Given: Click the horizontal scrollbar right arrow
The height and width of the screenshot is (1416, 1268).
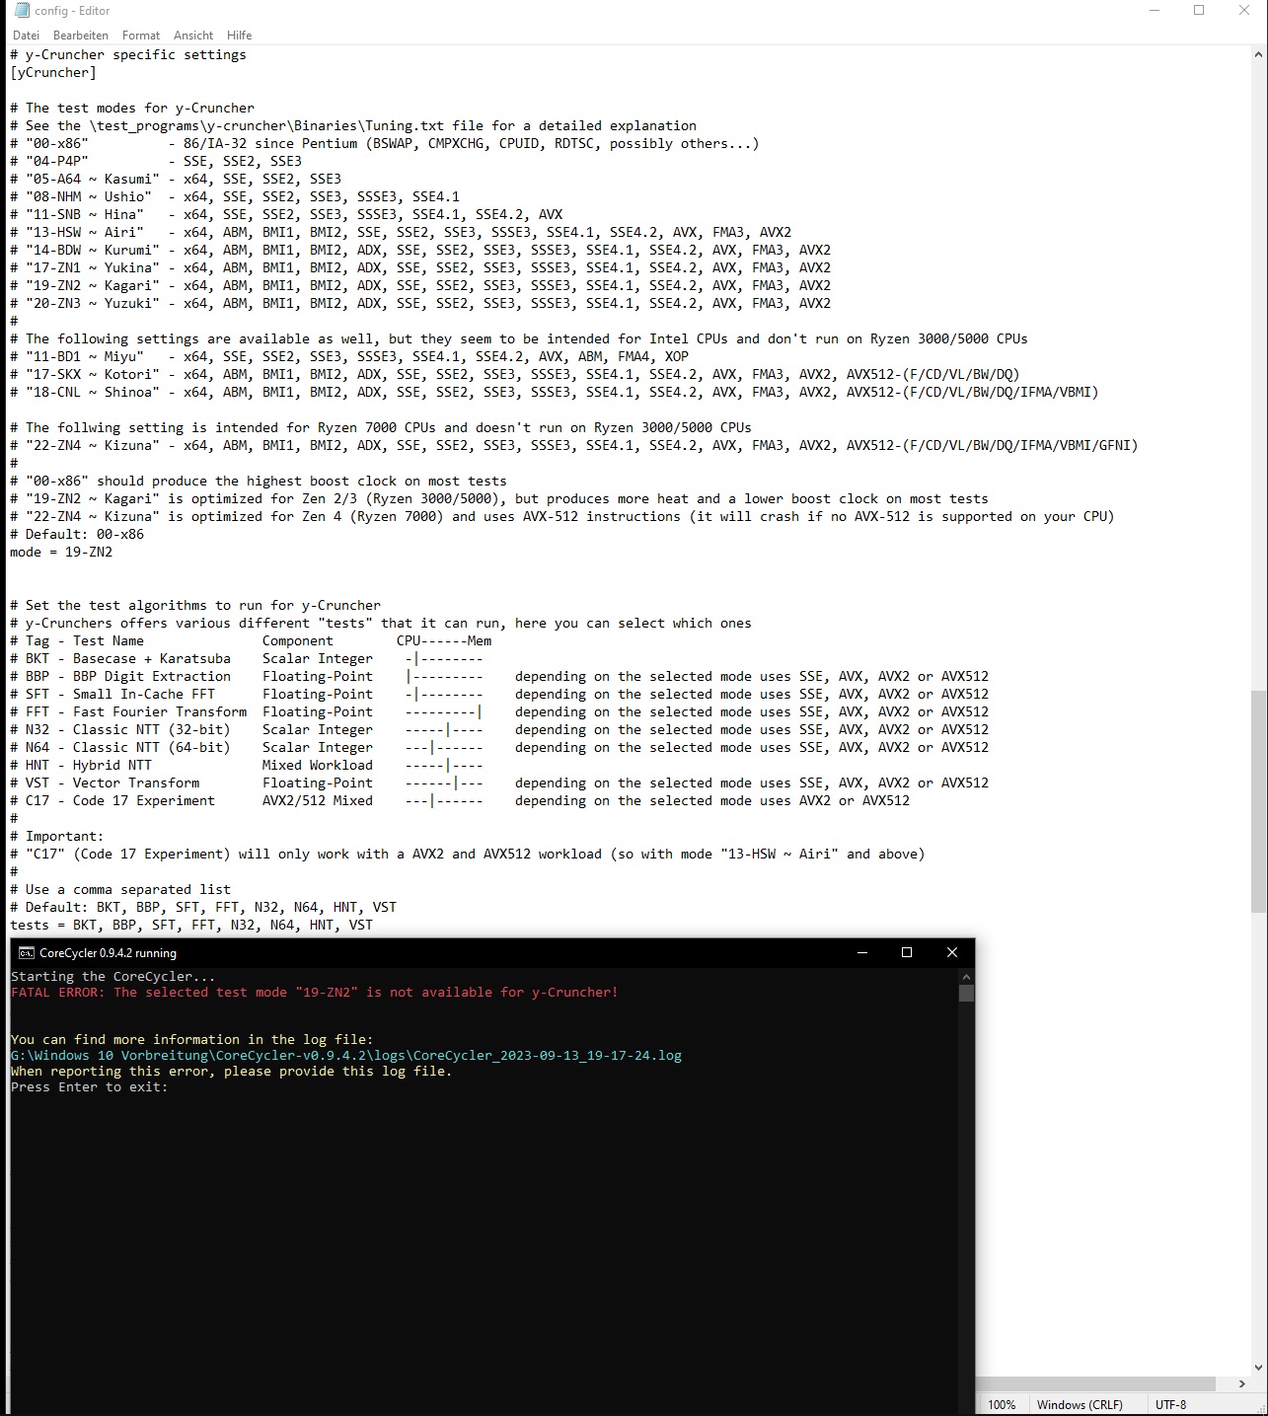Looking at the screenshot, I should coord(1241,1383).
